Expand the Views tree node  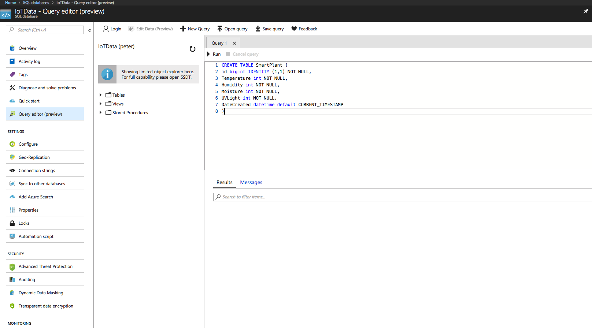coord(100,104)
